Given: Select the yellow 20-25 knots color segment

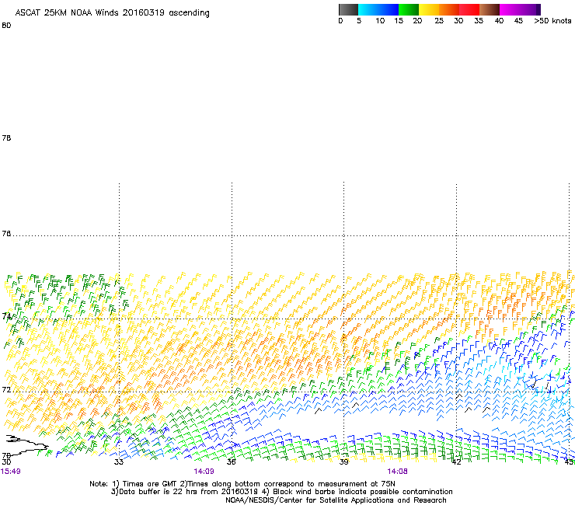Looking at the screenshot, I should (429, 9).
